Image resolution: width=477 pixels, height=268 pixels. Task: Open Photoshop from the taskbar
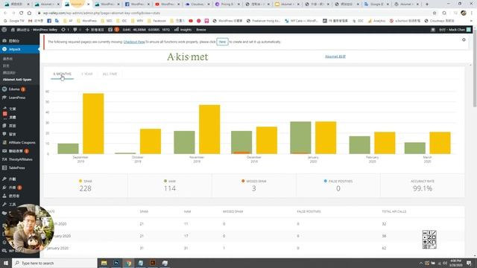(x=116, y=263)
